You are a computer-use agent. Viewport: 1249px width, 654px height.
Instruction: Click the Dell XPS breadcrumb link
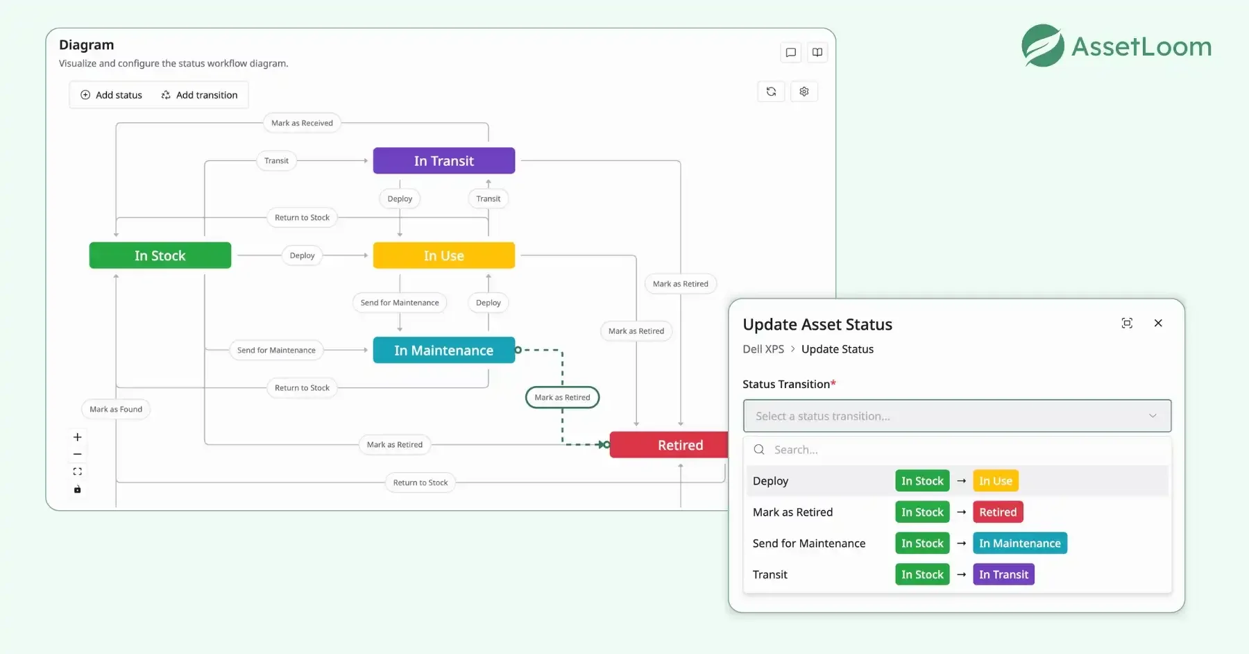pos(763,349)
